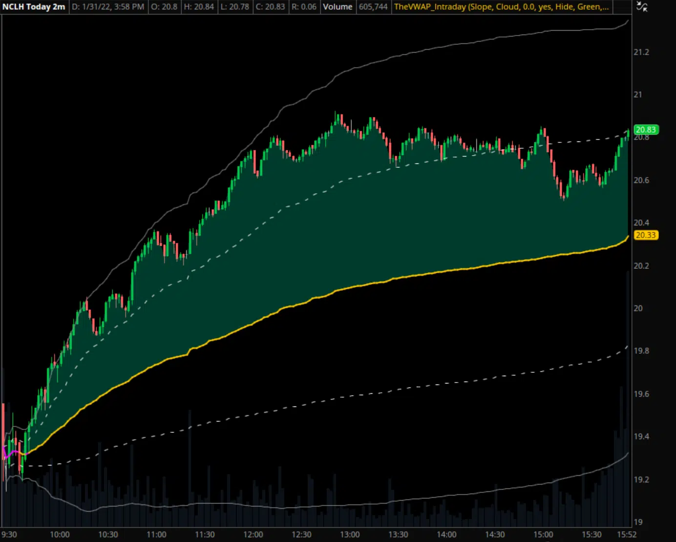This screenshot has width=676, height=542.
Task: Click the 19.8 price axis label
Action: pyautogui.click(x=641, y=351)
